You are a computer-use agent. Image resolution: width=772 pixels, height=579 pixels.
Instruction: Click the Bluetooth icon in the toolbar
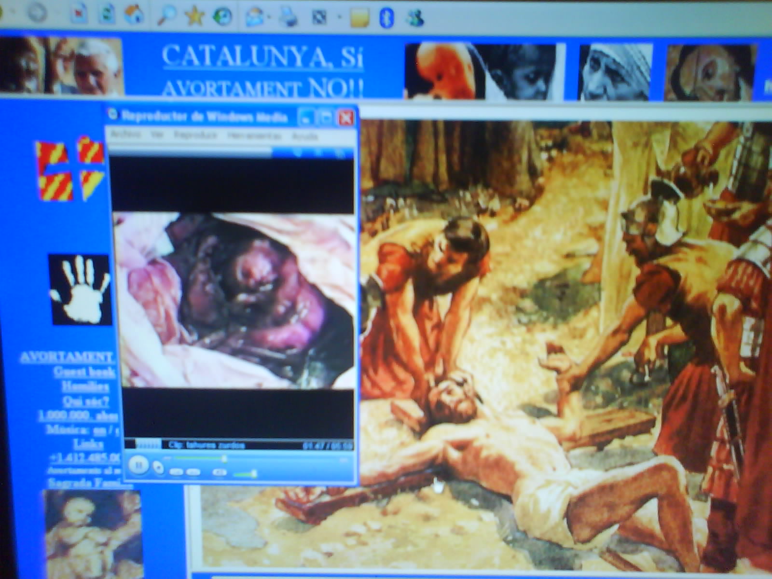tap(386, 18)
